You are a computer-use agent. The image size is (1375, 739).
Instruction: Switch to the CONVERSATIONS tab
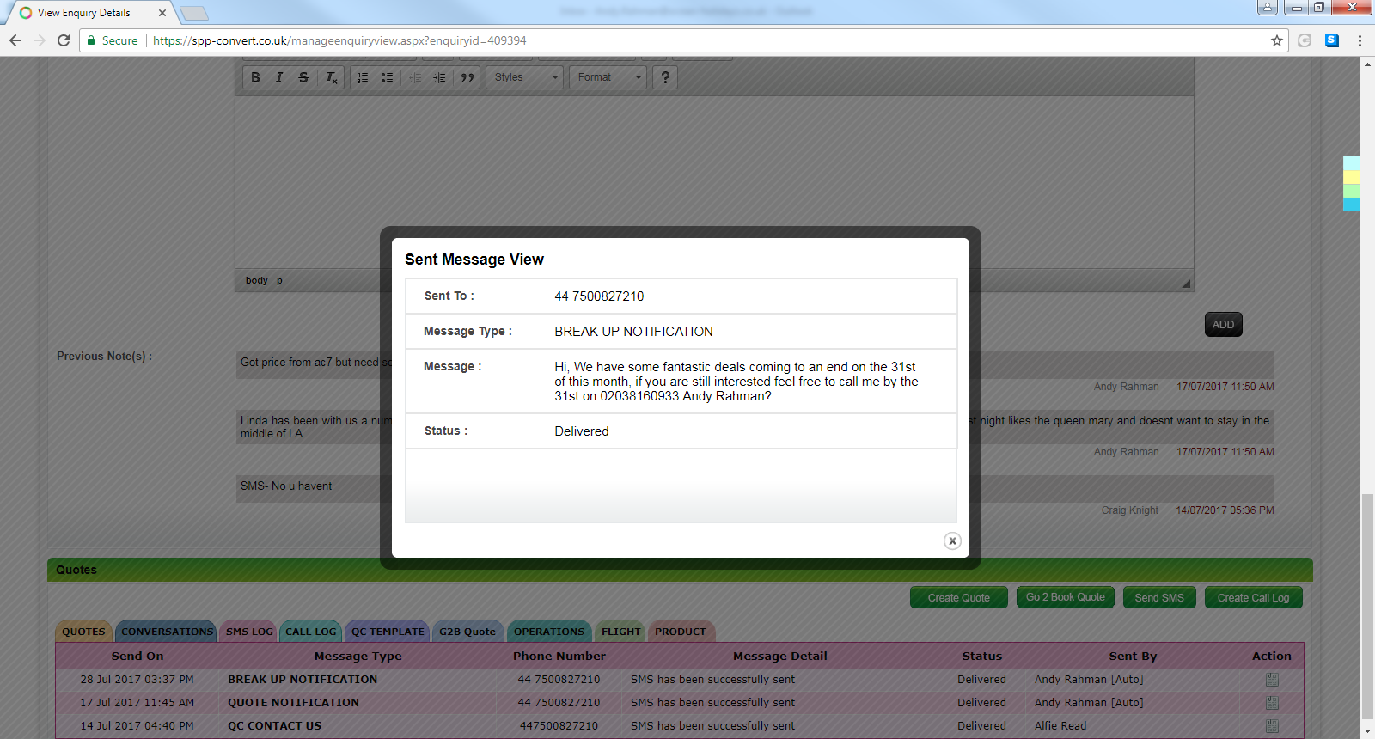click(x=167, y=632)
